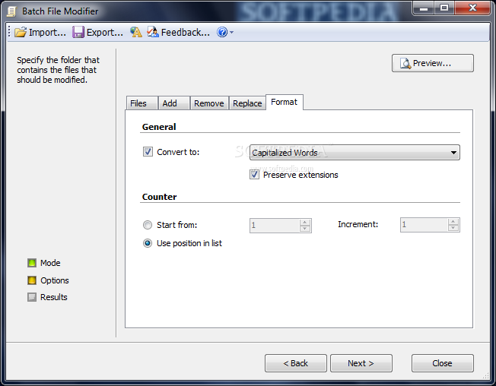Click the yellow Options step indicator
This screenshot has width=496, height=386.
[x=32, y=280]
